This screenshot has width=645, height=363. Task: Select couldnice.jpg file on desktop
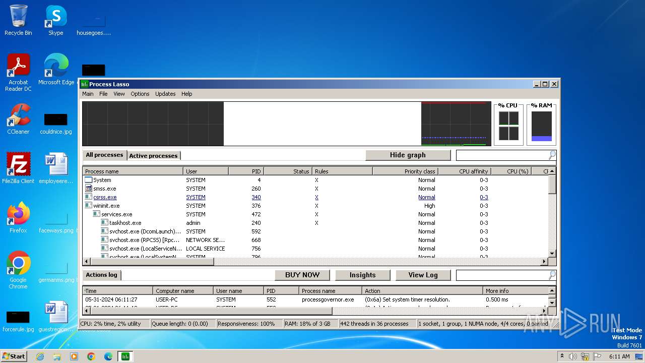coord(56,124)
